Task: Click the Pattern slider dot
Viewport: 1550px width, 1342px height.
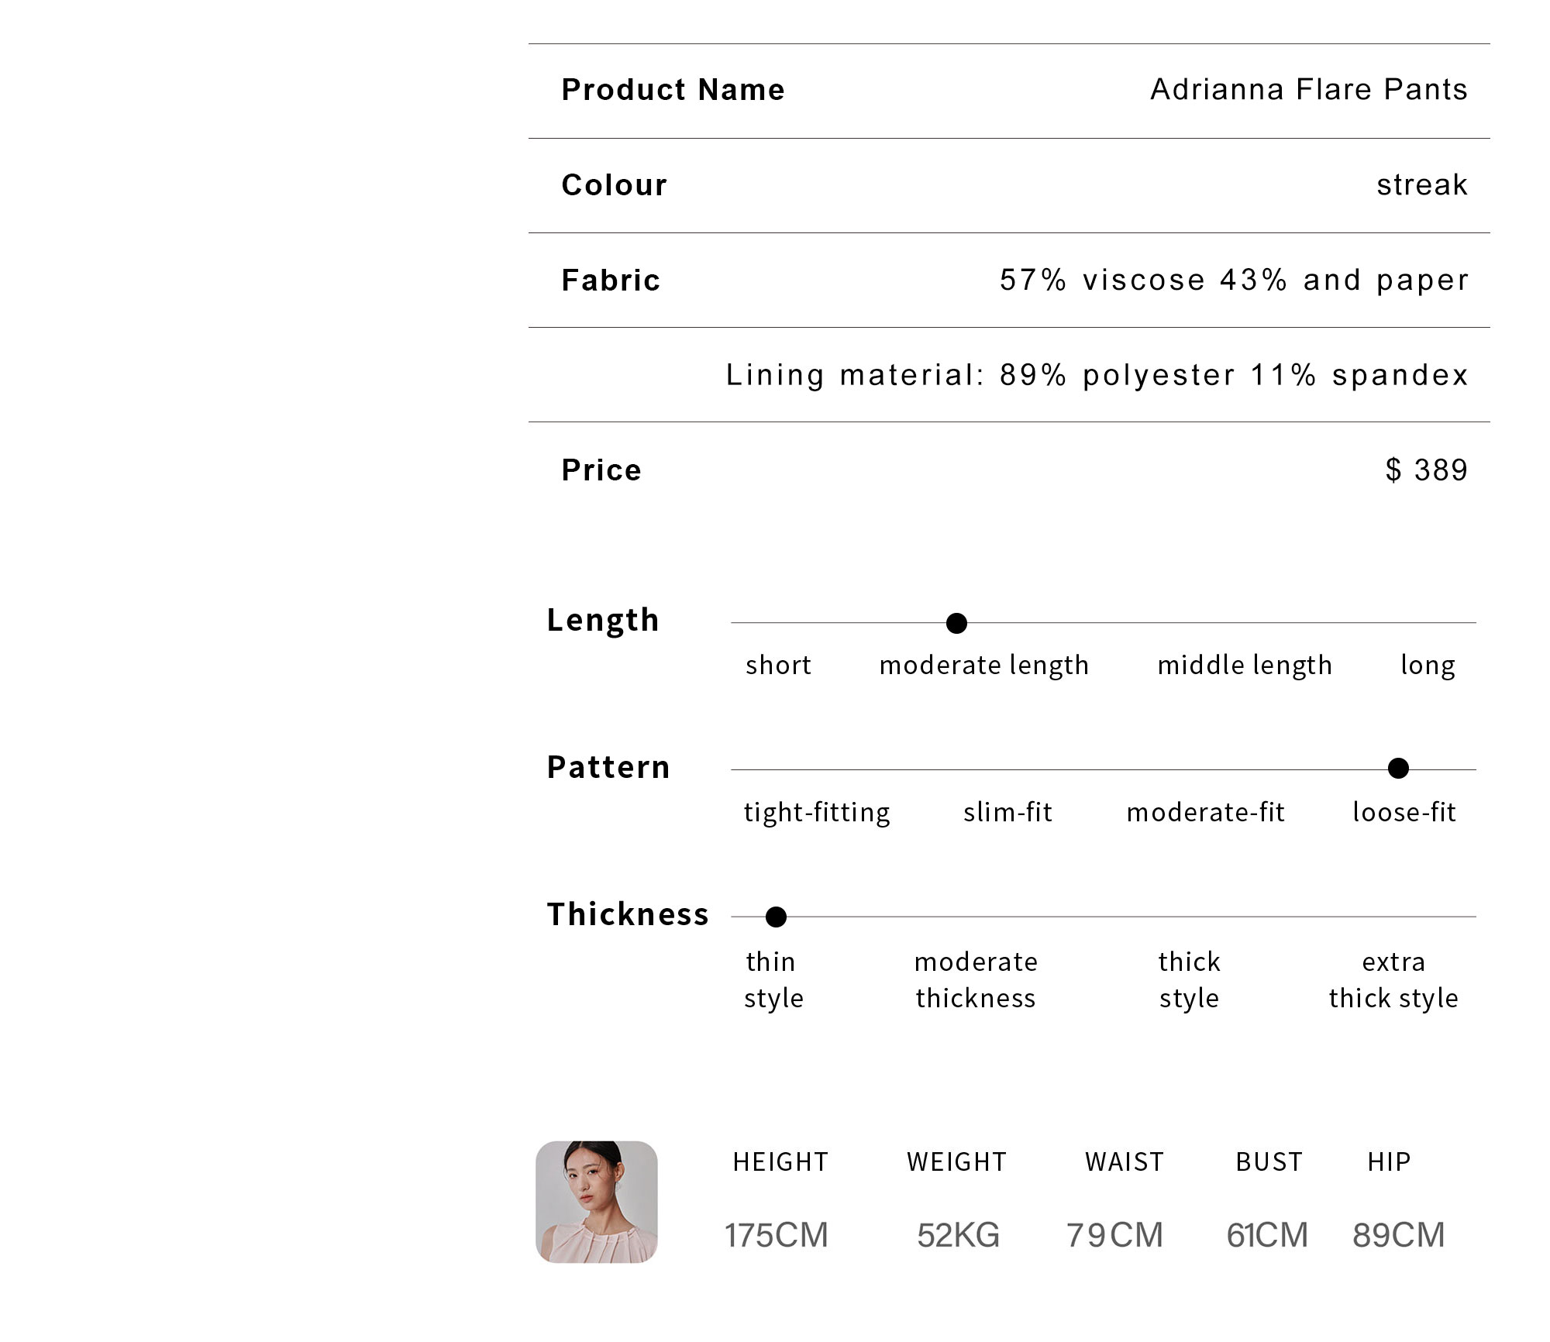Action: pyautogui.click(x=1398, y=768)
